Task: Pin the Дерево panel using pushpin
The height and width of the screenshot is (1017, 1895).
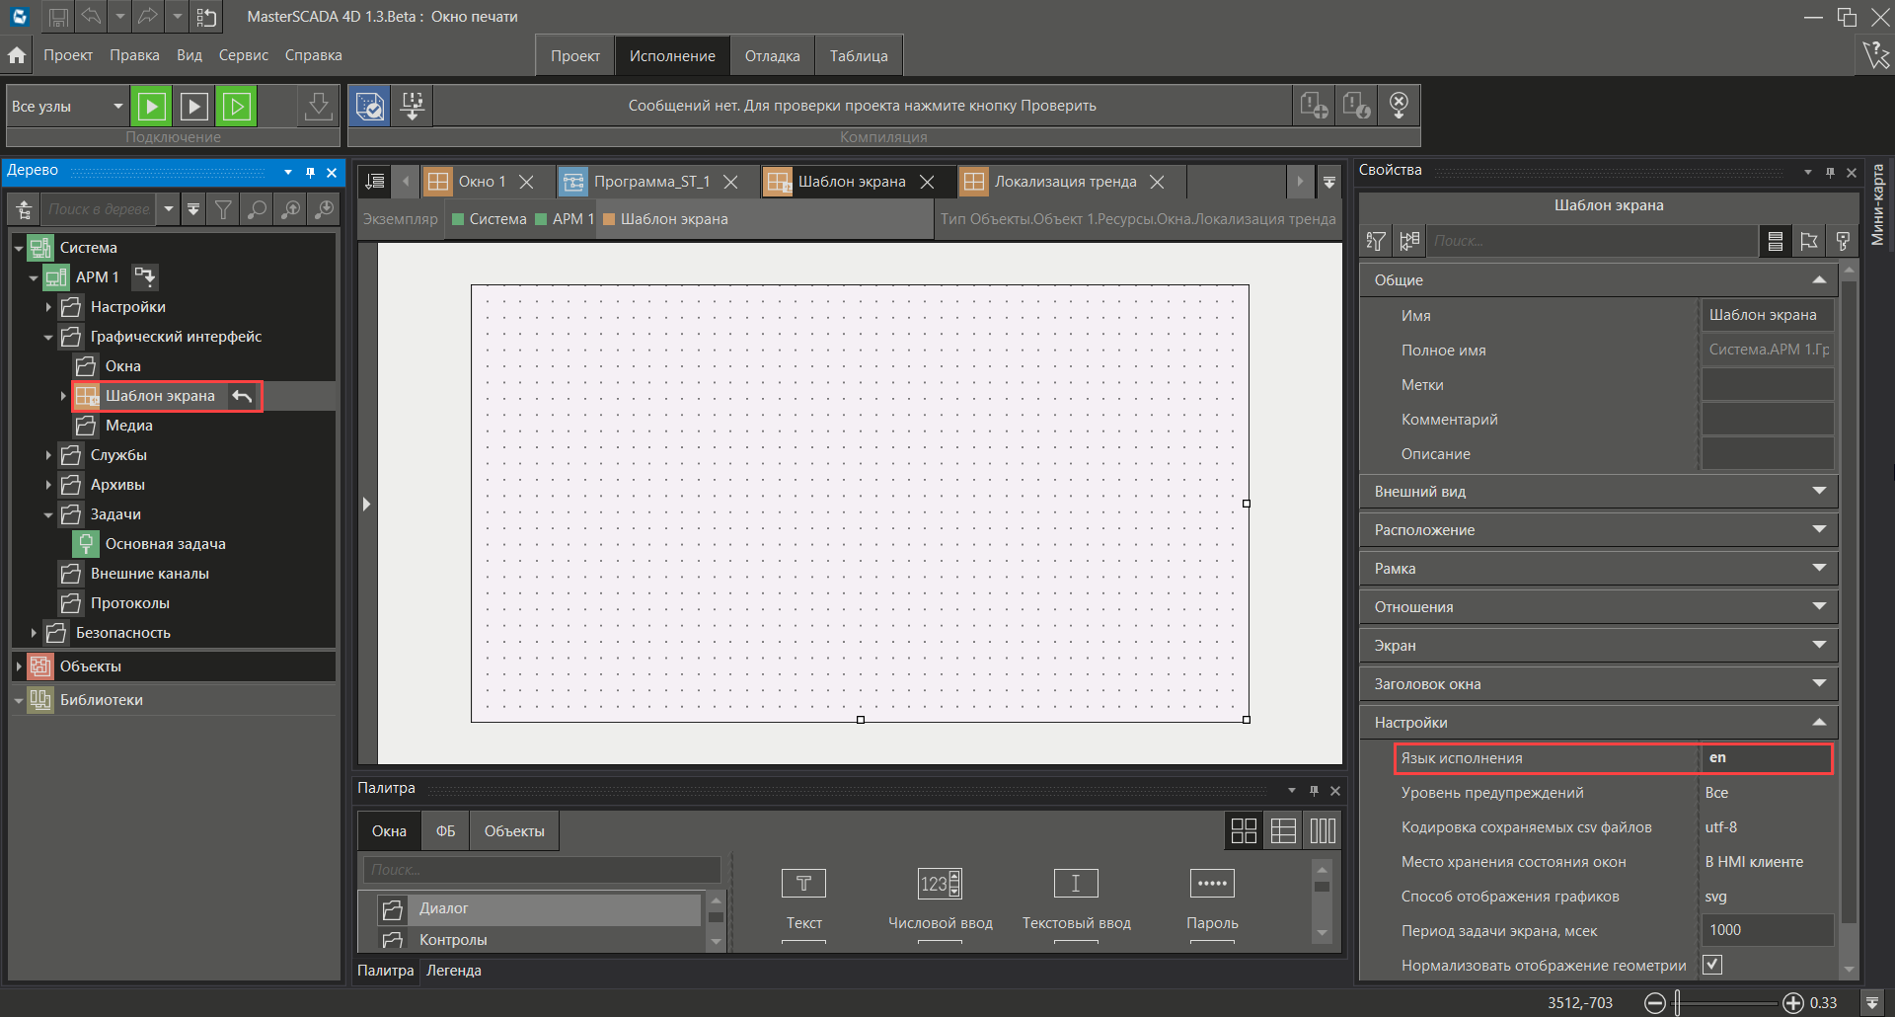Action: point(310,172)
